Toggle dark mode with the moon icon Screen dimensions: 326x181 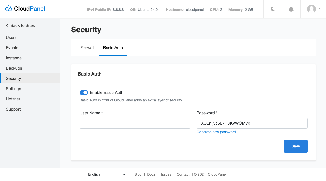pyautogui.click(x=272, y=9)
